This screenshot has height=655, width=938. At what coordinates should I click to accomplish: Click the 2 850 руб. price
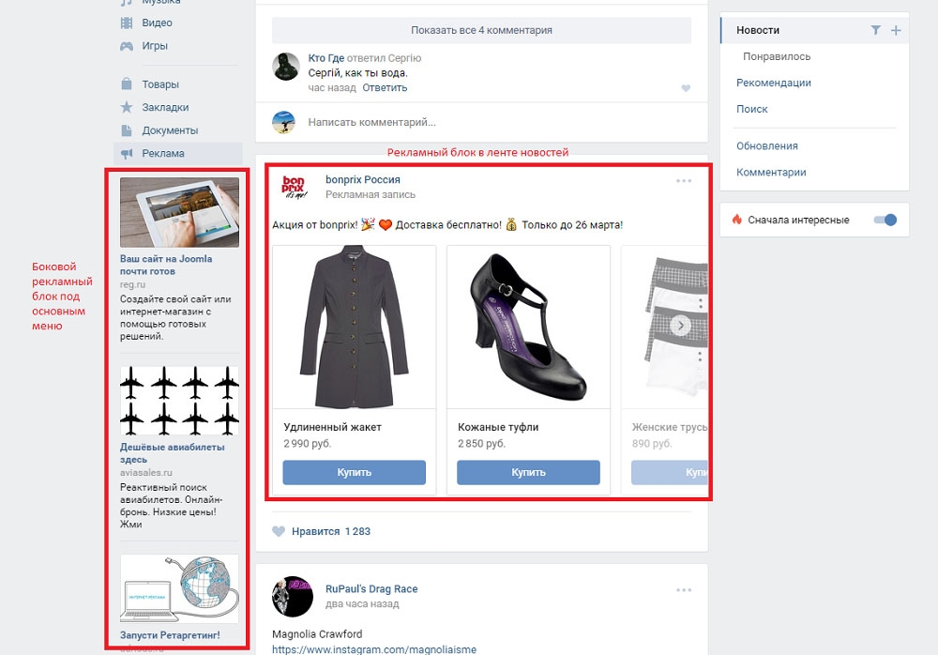coord(481,444)
